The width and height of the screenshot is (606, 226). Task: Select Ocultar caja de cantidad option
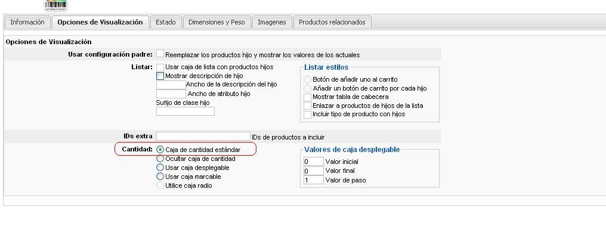(160, 159)
